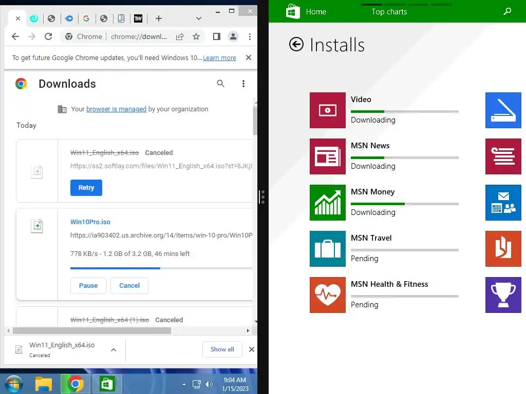Open File Explorer from the taskbar

point(44,384)
